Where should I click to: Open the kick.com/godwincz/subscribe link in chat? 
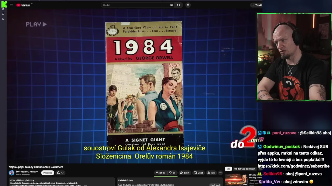click(x=294, y=166)
